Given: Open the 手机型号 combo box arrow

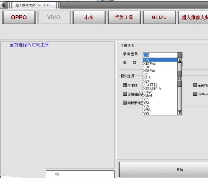Looking at the screenshot, I should (x=180, y=55).
